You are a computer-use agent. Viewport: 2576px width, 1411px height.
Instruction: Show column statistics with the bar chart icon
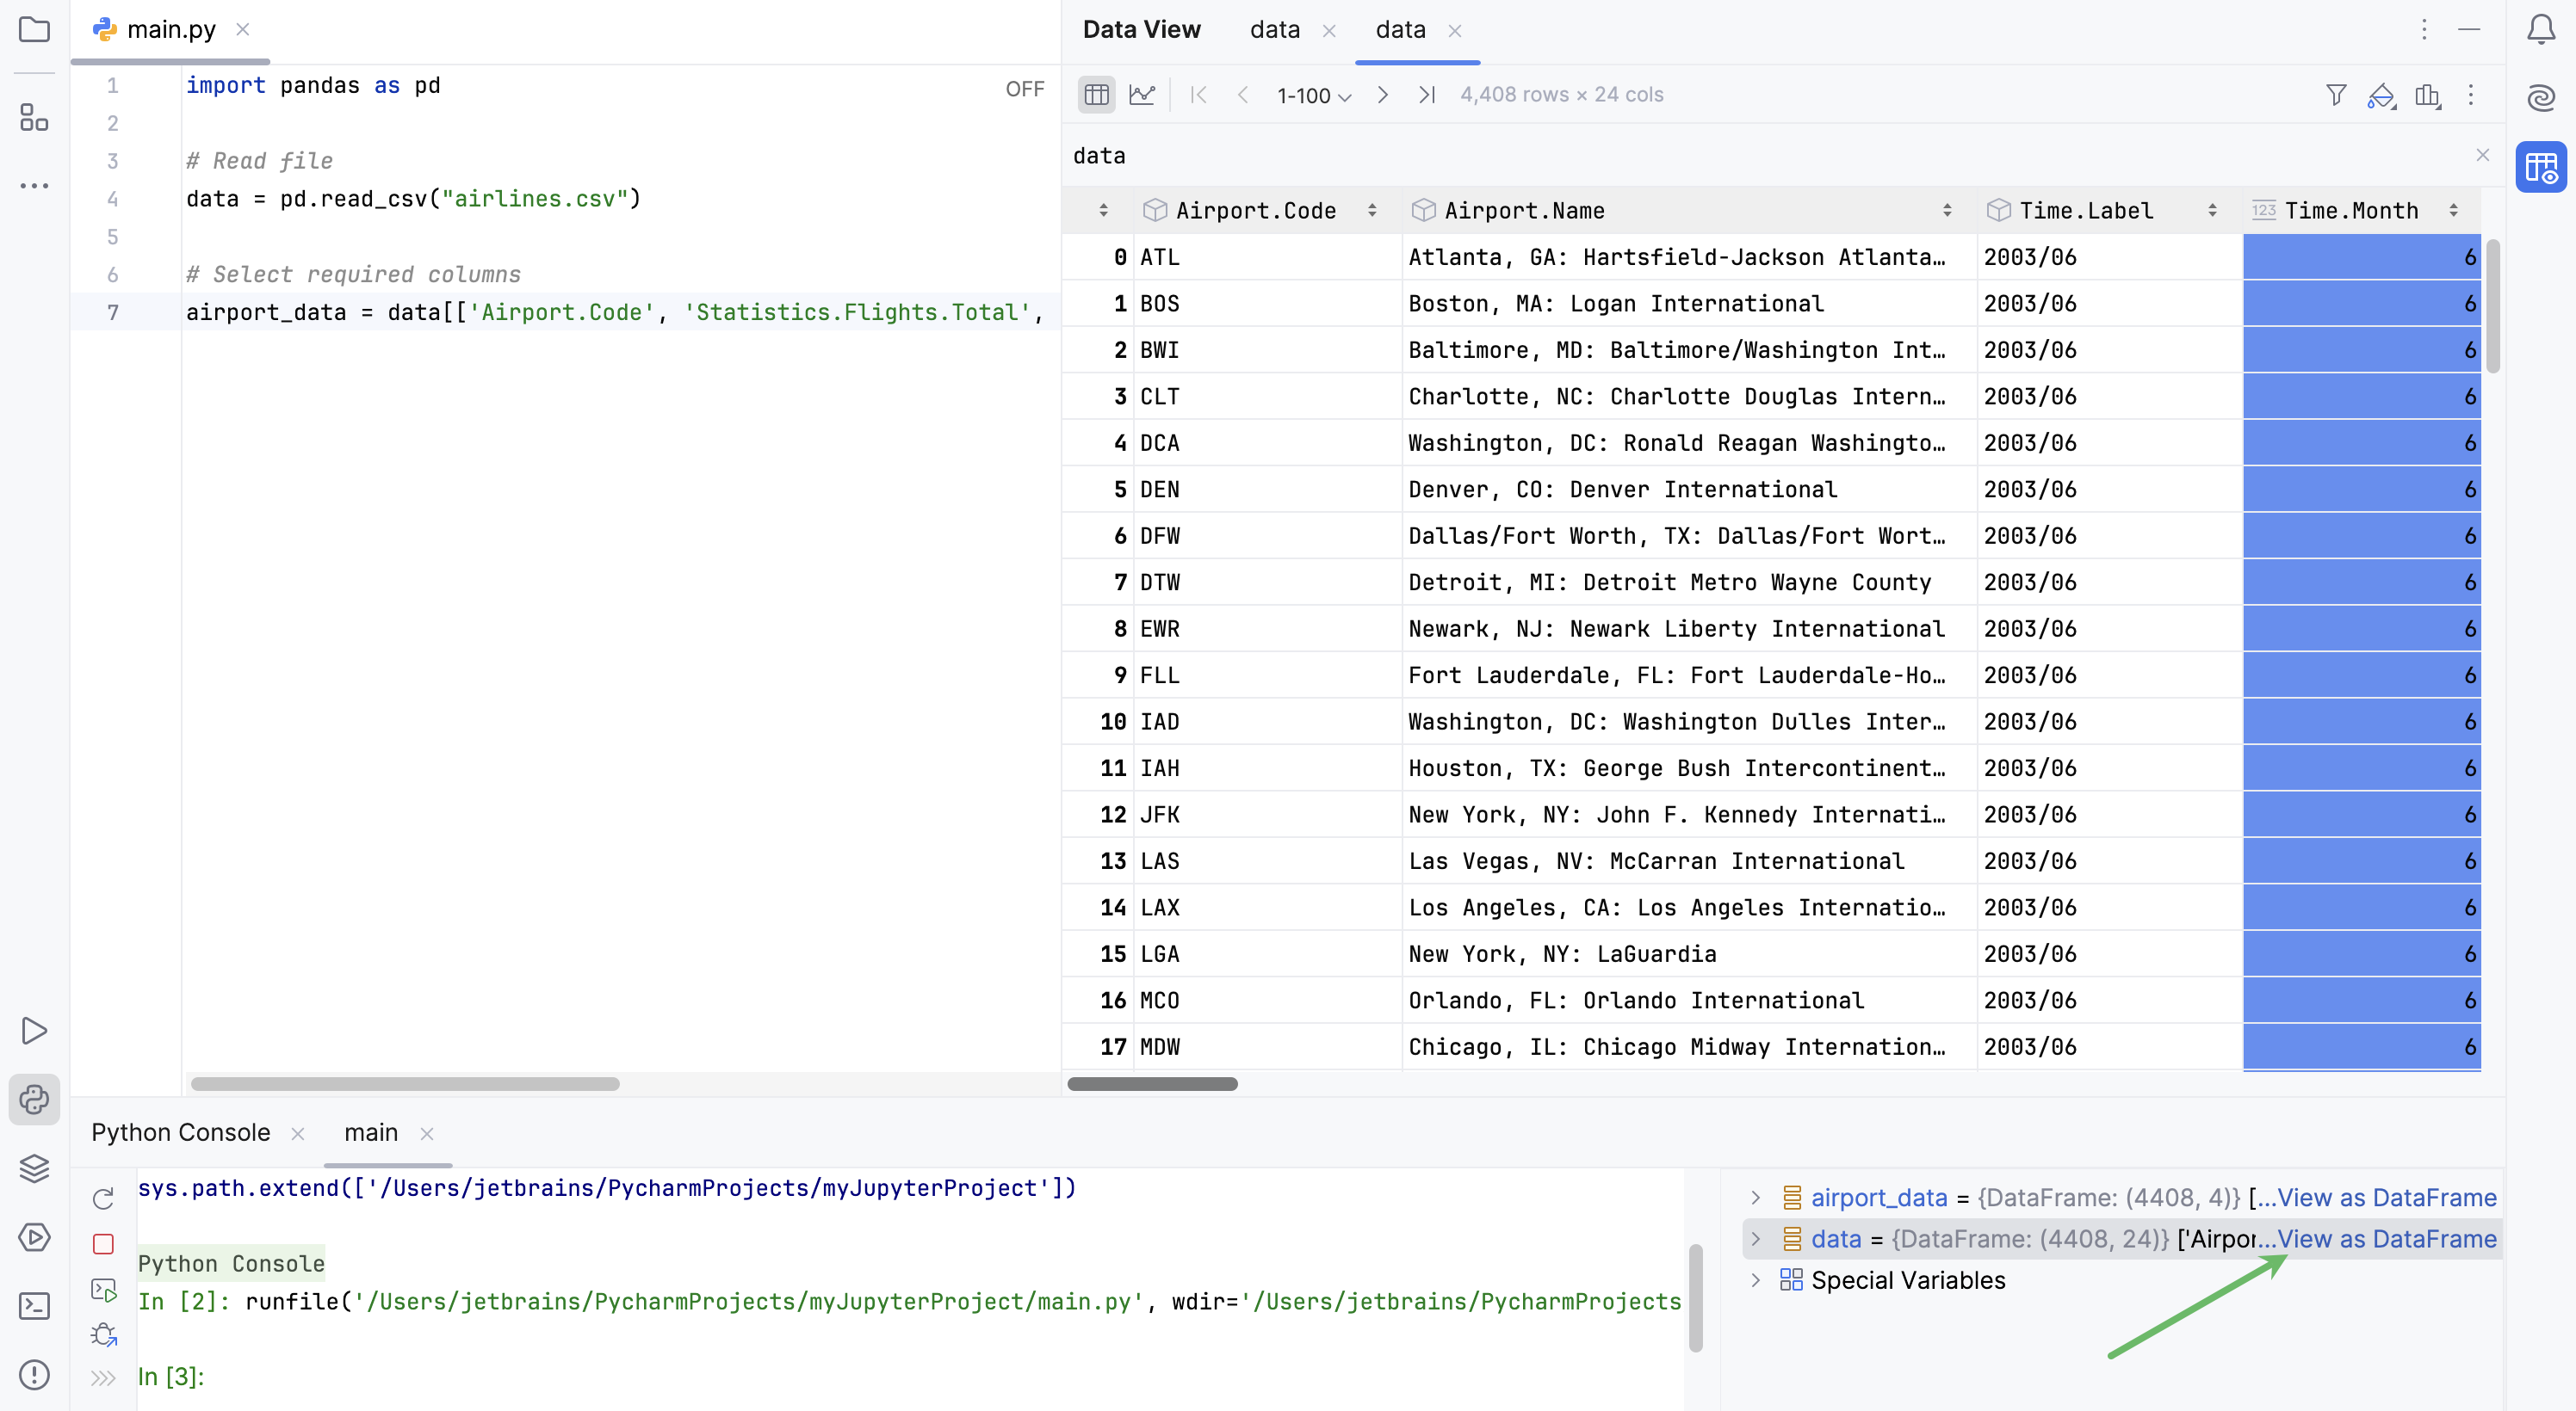pos(2429,95)
